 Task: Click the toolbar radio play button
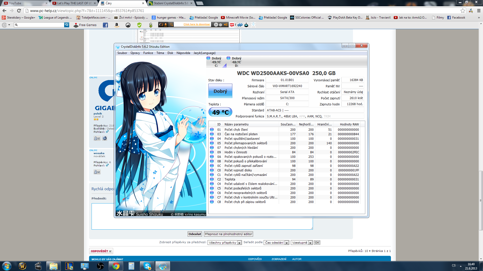click(216, 25)
